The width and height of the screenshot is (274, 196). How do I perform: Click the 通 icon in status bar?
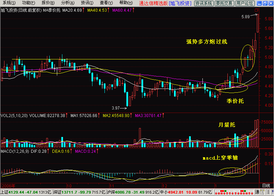(x=257, y=192)
